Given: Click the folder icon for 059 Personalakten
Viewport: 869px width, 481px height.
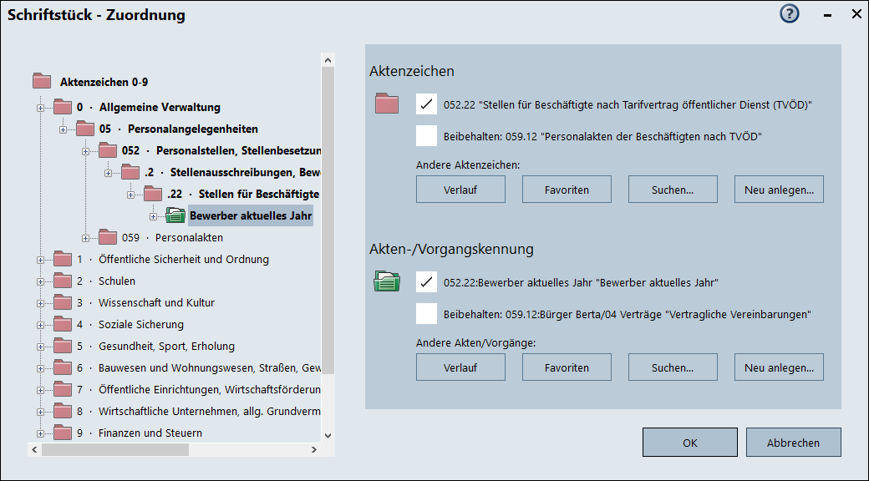Looking at the screenshot, I should (x=108, y=238).
